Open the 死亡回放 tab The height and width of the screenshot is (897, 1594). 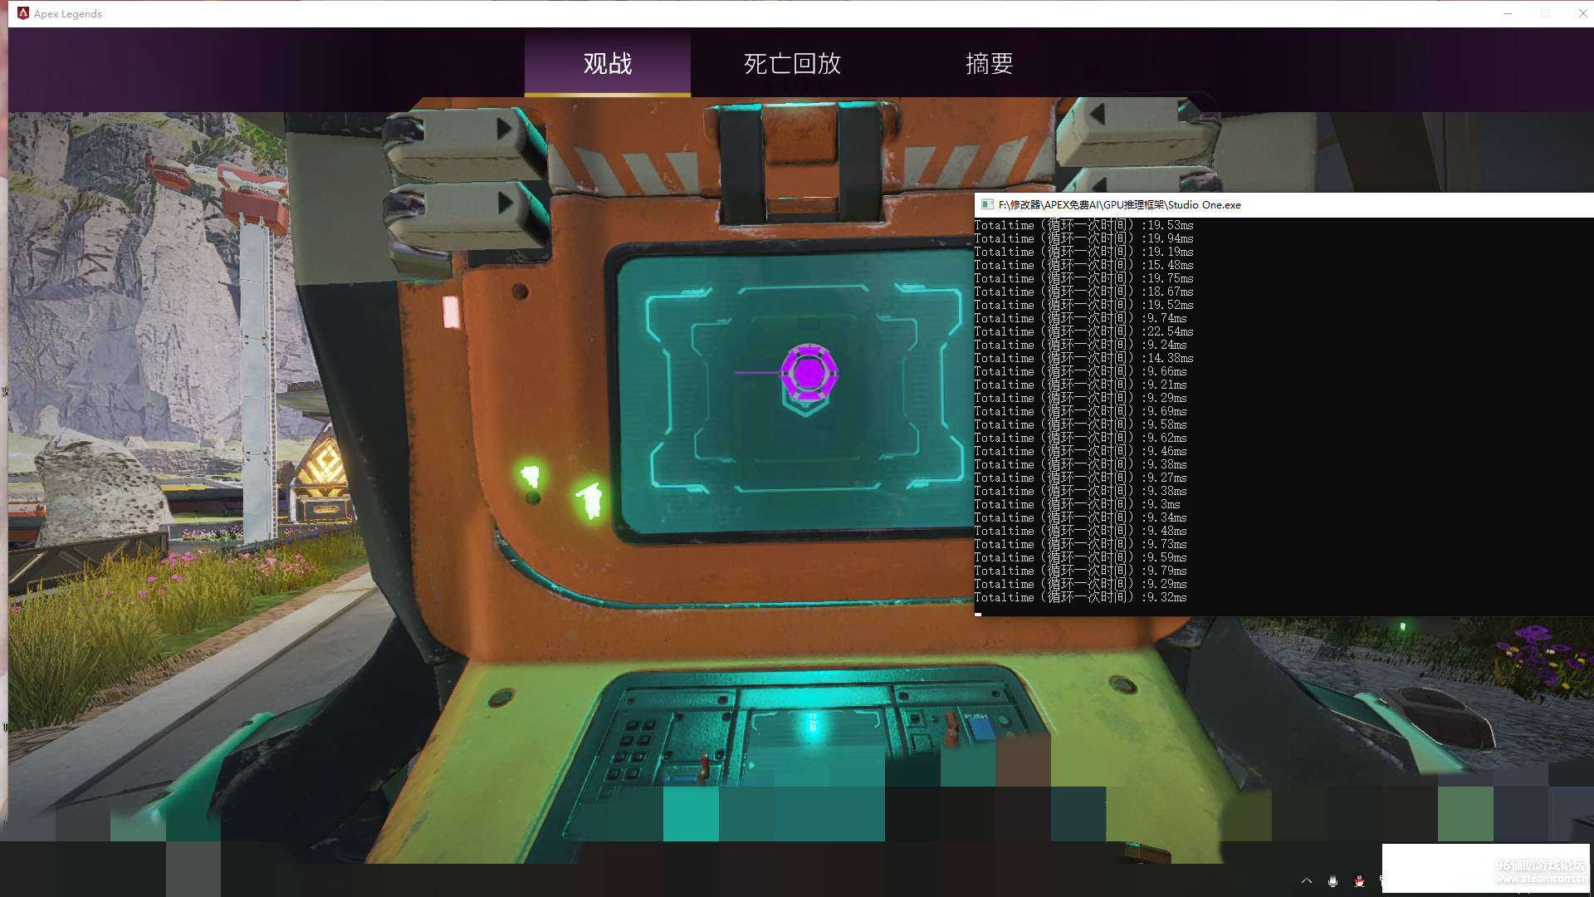click(792, 64)
